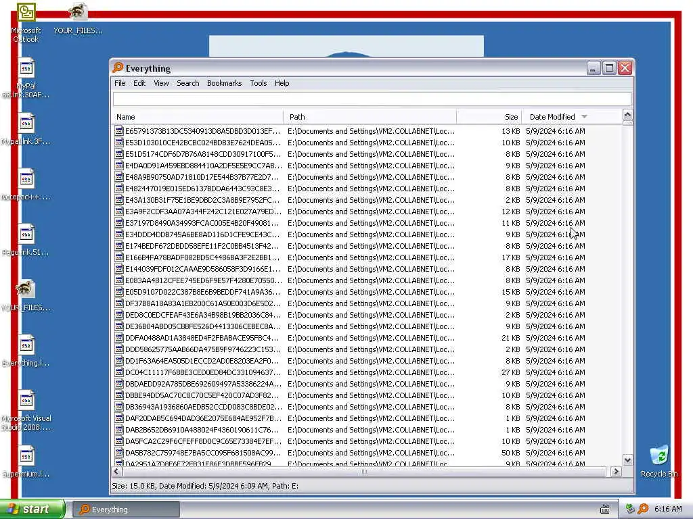Click file name E05D9107D022C387B8E6B9BEDDF741A9A36
The image size is (693, 519).
coord(203,292)
